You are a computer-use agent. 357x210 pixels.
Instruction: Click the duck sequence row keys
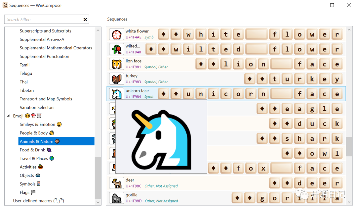tap(306, 124)
